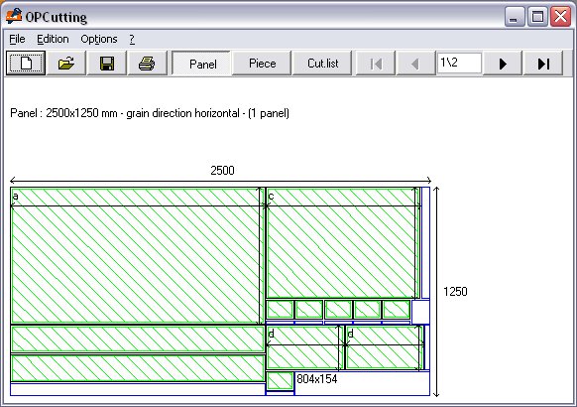This screenshot has height=407, width=577.
Task: Switch to the Piece view
Action: pos(262,64)
